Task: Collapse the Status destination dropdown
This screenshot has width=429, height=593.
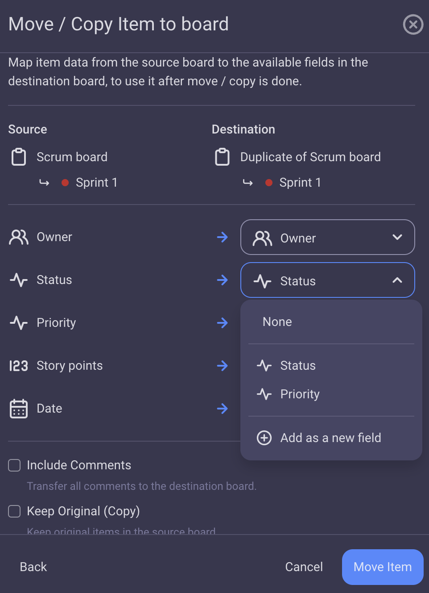Action: pyautogui.click(x=328, y=280)
